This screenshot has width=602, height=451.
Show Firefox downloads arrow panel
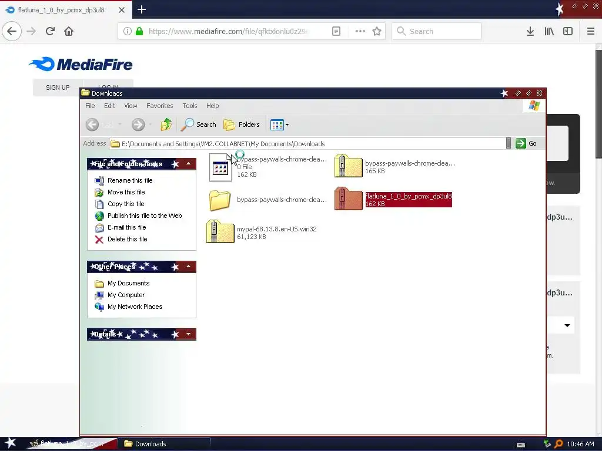530,31
